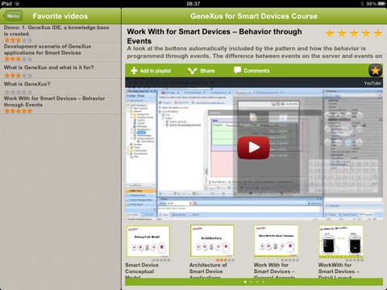The image size is (387, 290).
Task: Tap the Add to playlist plus icon
Action: 134,71
